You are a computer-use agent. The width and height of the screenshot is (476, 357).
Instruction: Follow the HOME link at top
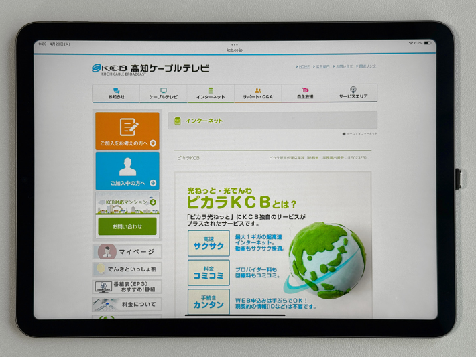(304, 66)
